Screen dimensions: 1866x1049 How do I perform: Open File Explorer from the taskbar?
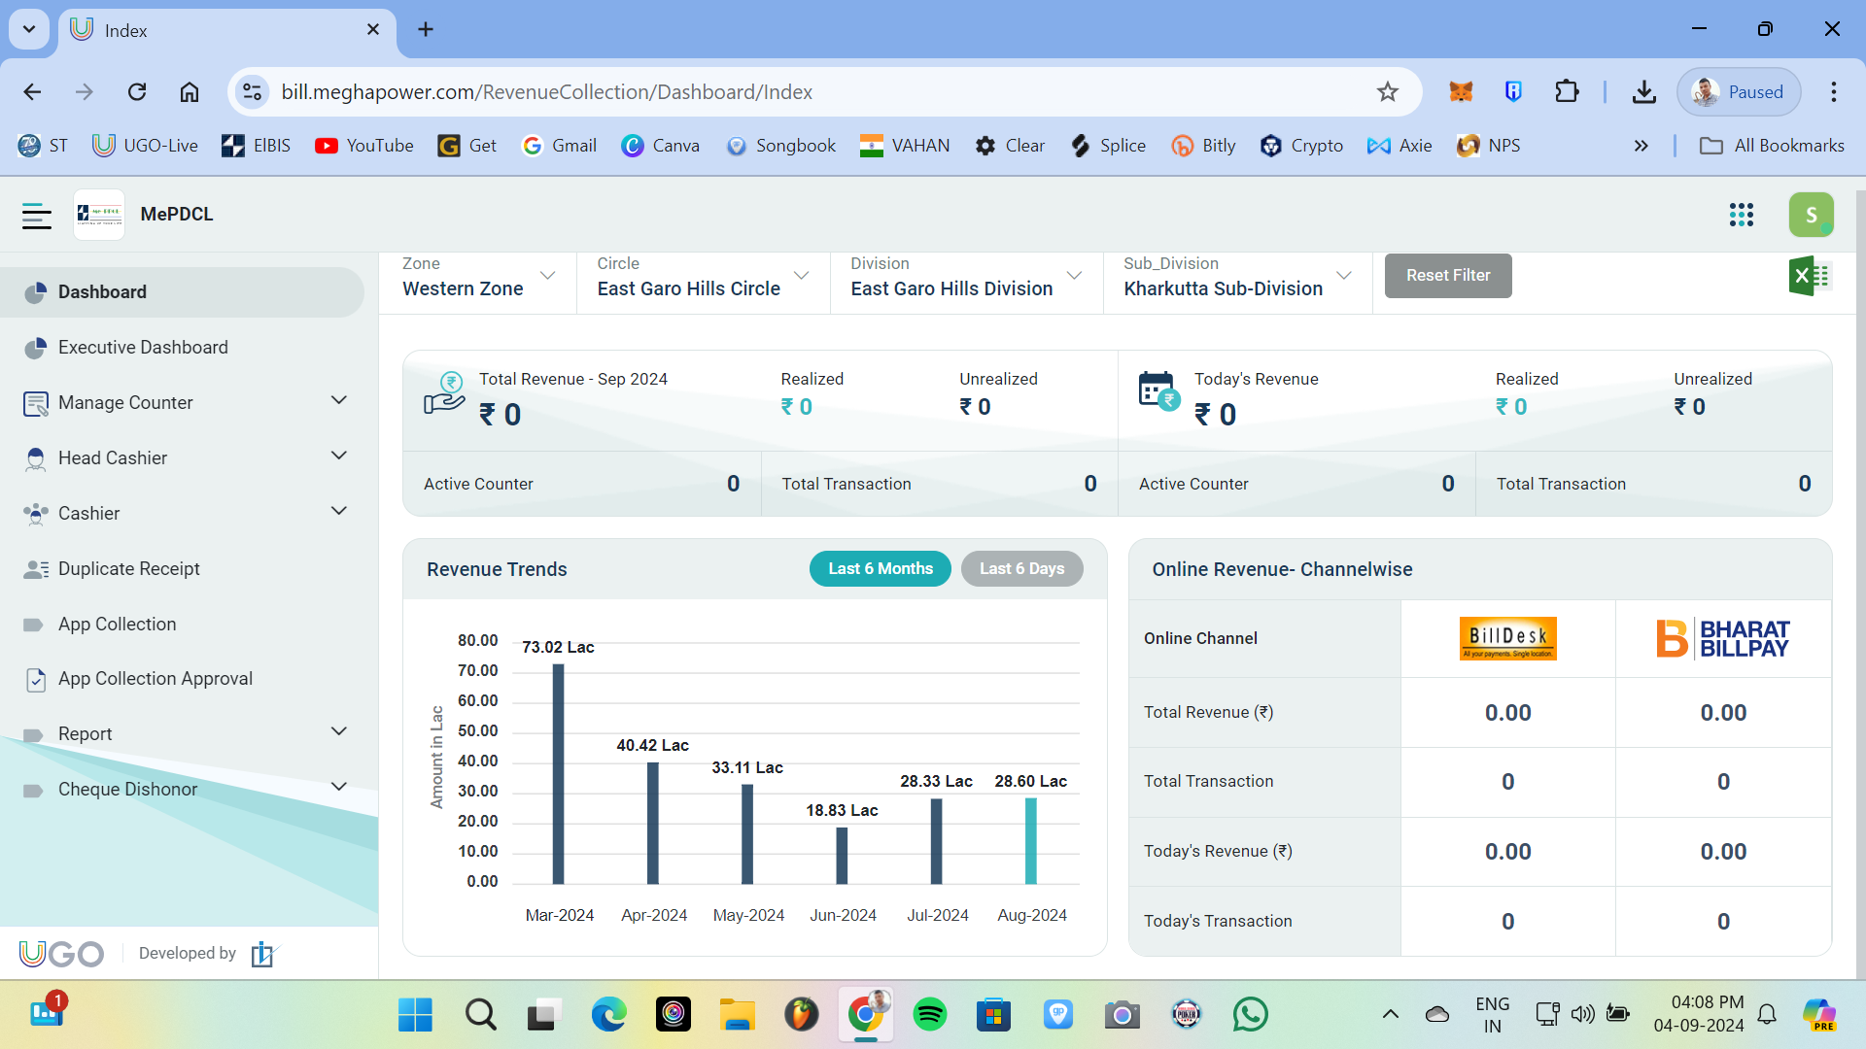pos(738,1015)
